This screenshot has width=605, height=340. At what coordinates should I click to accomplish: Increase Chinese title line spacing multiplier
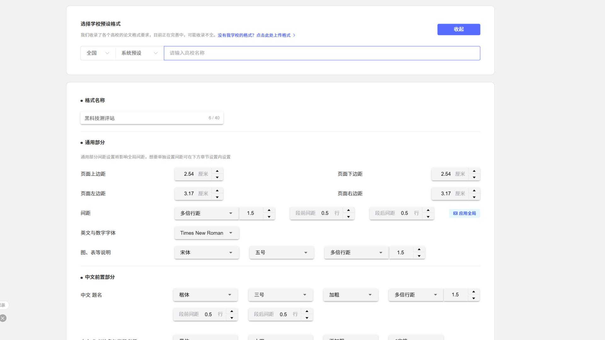tap(473, 292)
